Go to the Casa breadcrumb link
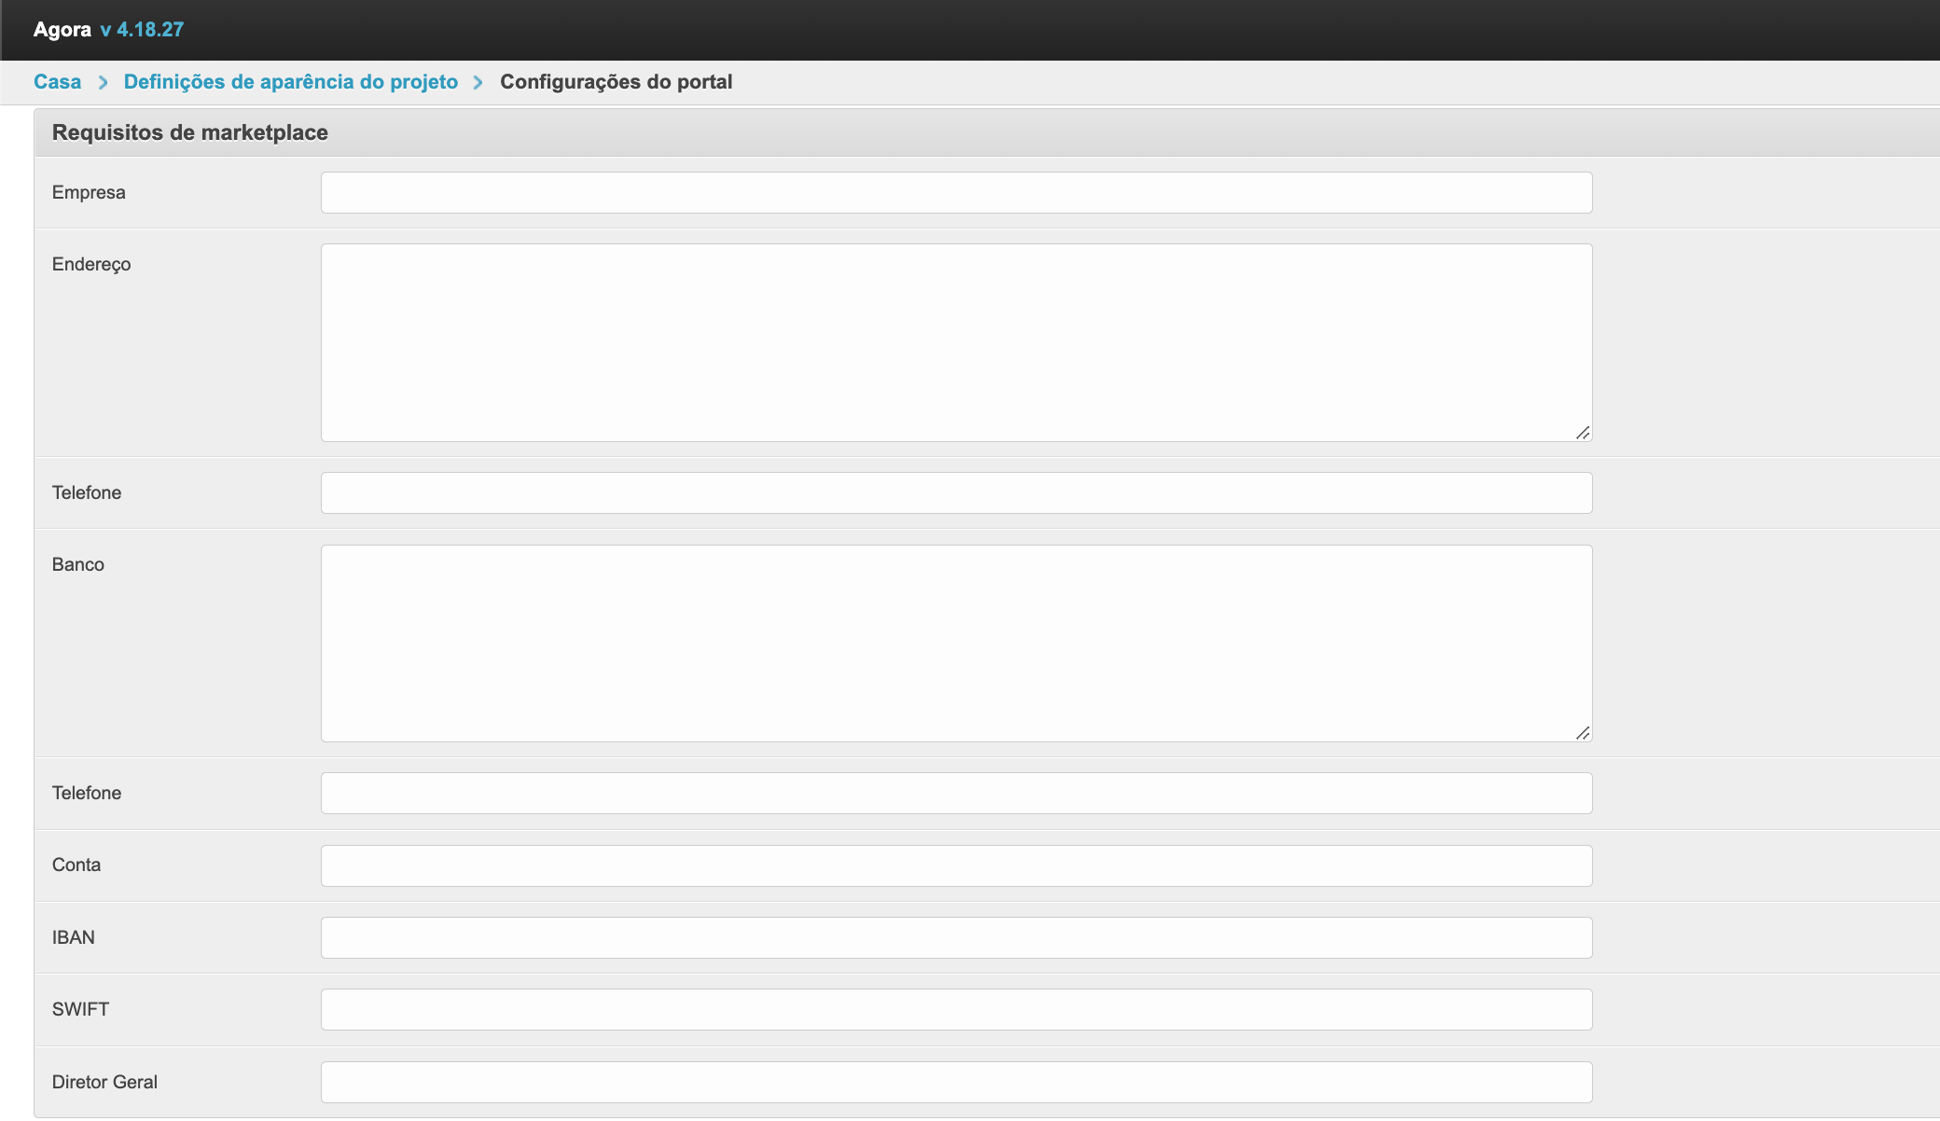Viewport: 1940px width, 1121px height. (57, 82)
